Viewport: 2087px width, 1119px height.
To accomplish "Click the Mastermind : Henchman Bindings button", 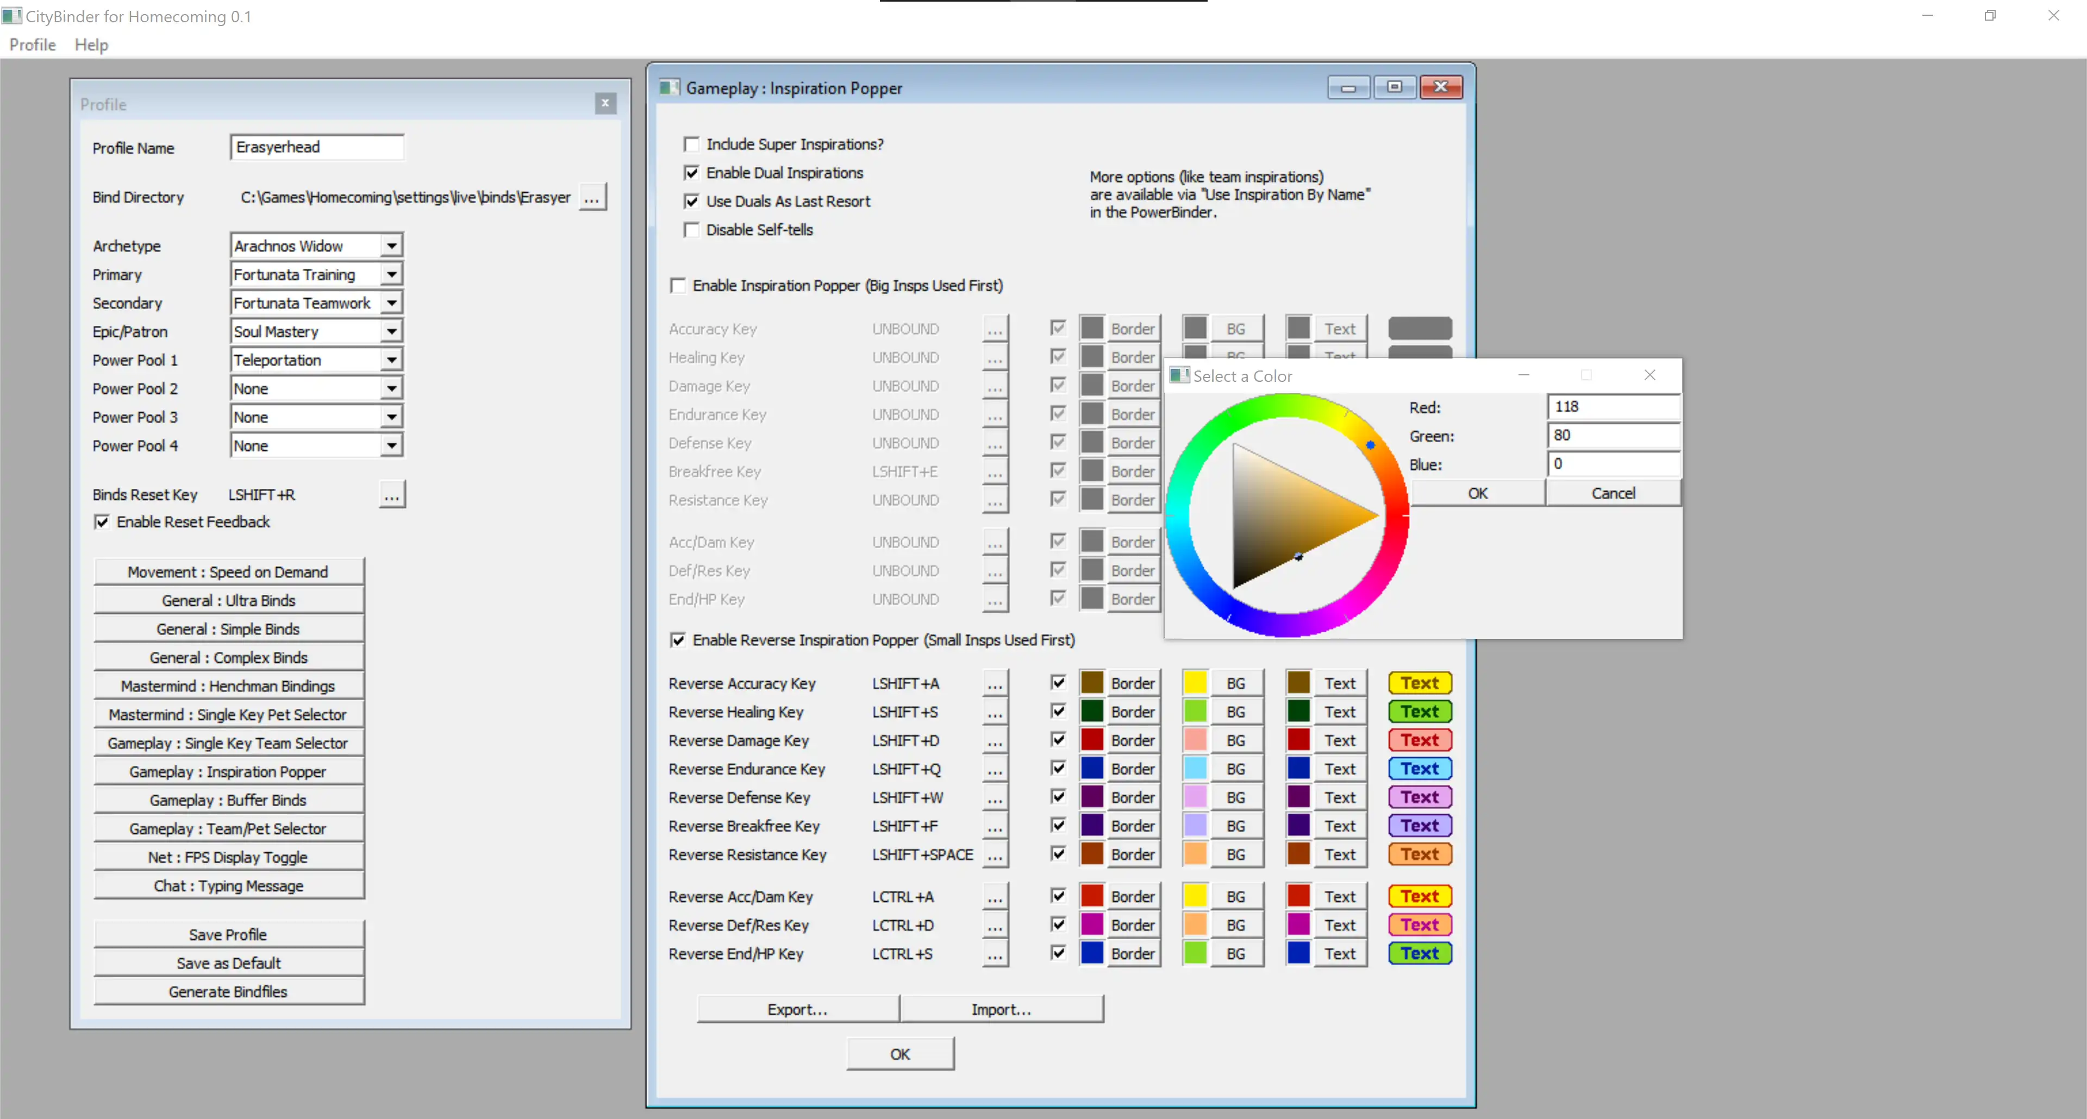I will coord(228,686).
